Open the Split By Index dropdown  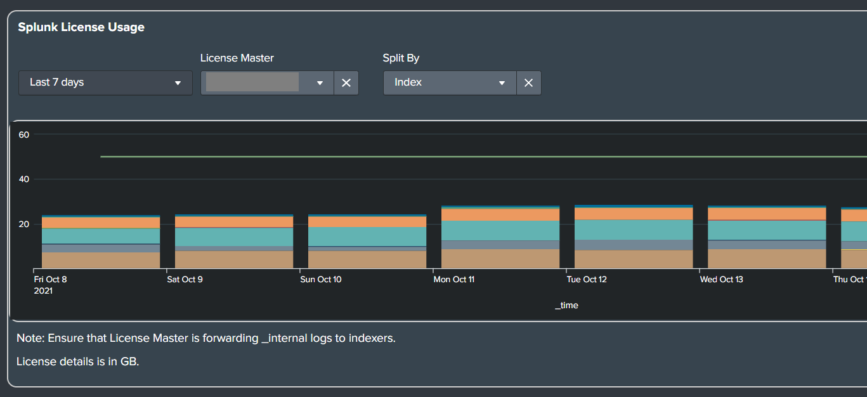(x=450, y=82)
